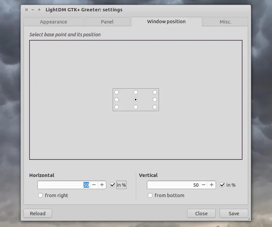The width and height of the screenshot is (272, 227).
Task: Maximize the settings window with plus icon
Action: click(x=39, y=10)
